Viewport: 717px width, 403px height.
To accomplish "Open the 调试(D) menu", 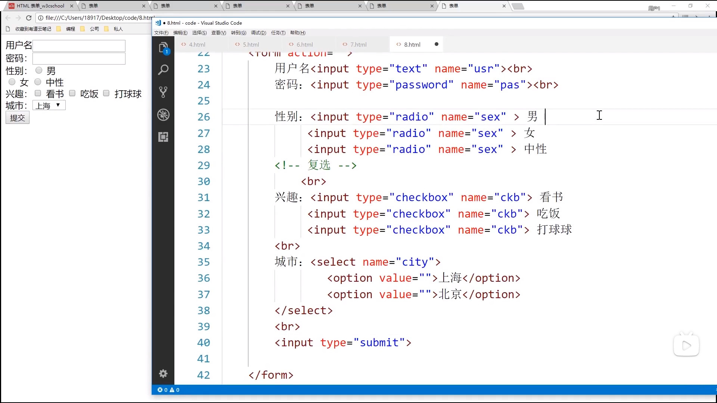I will [258, 33].
